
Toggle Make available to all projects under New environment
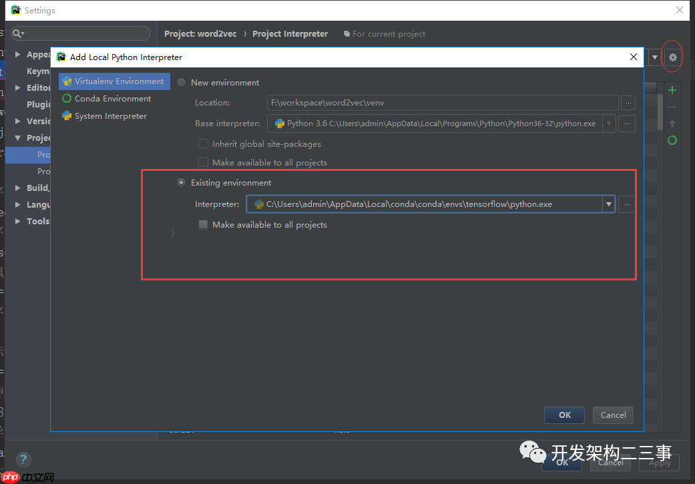(203, 162)
